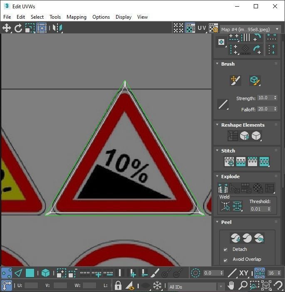
Task: Toggle Soft Selection circle icon
Action: coord(196,273)
